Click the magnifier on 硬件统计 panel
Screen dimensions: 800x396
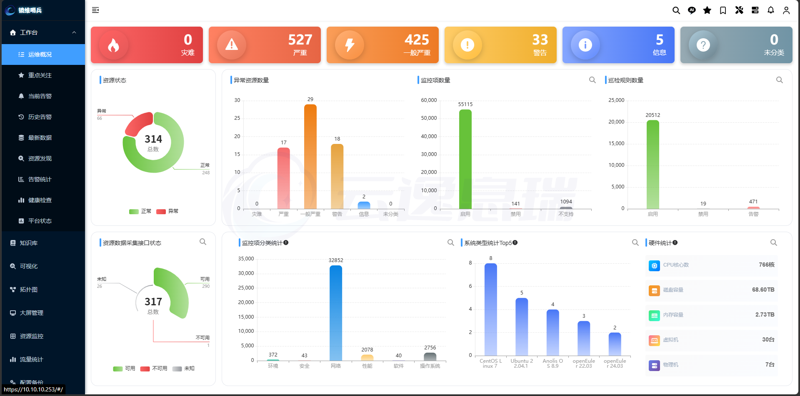774,243
